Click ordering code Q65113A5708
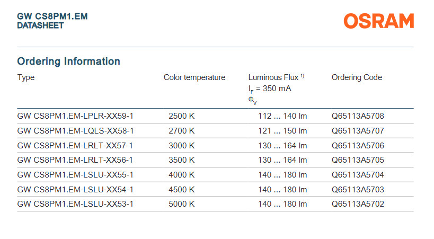Viewport: 434px width, 239px height. click(x=358, y=116)
